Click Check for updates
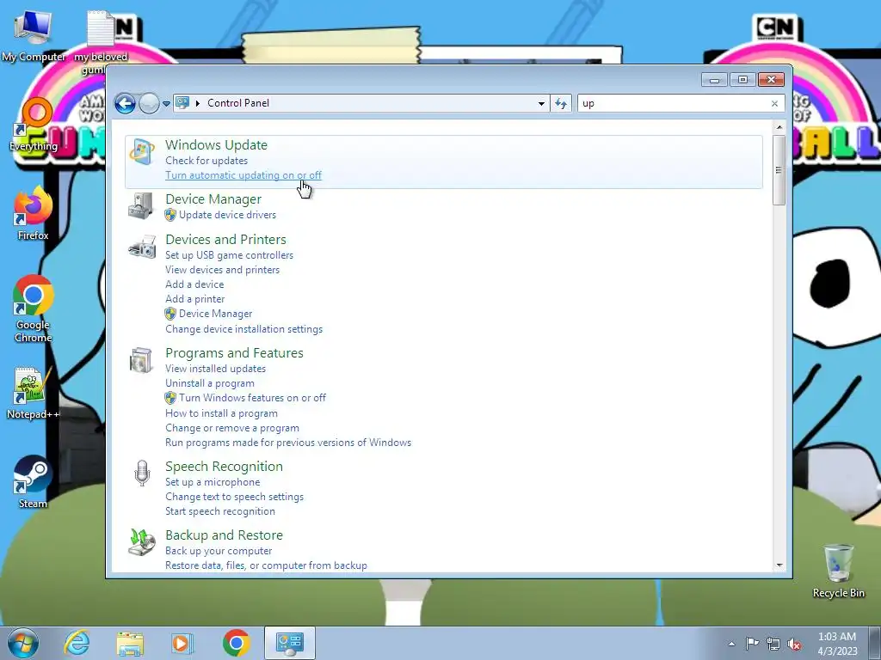881x660 pixels. [x=206, y=161]
